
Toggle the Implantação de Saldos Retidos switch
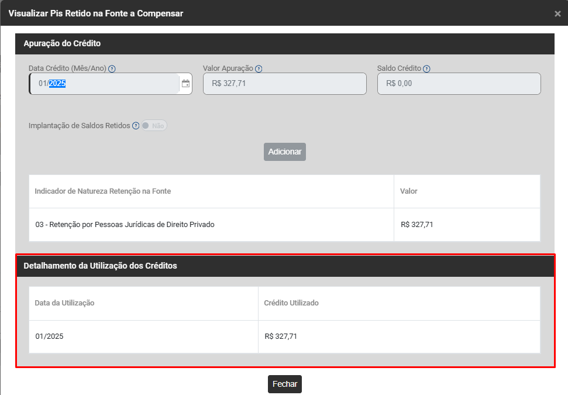154,126
